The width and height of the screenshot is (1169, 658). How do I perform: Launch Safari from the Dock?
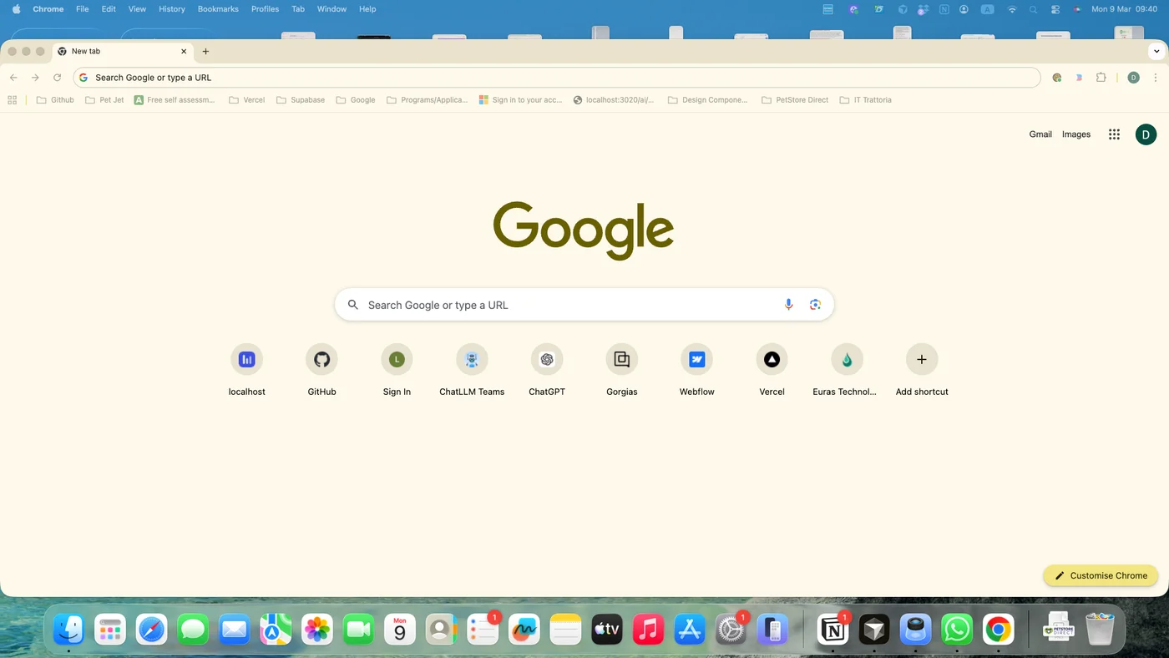(152, 629)
